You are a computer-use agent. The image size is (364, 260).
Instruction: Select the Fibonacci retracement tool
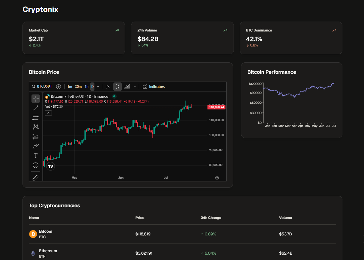click(36, 118)
